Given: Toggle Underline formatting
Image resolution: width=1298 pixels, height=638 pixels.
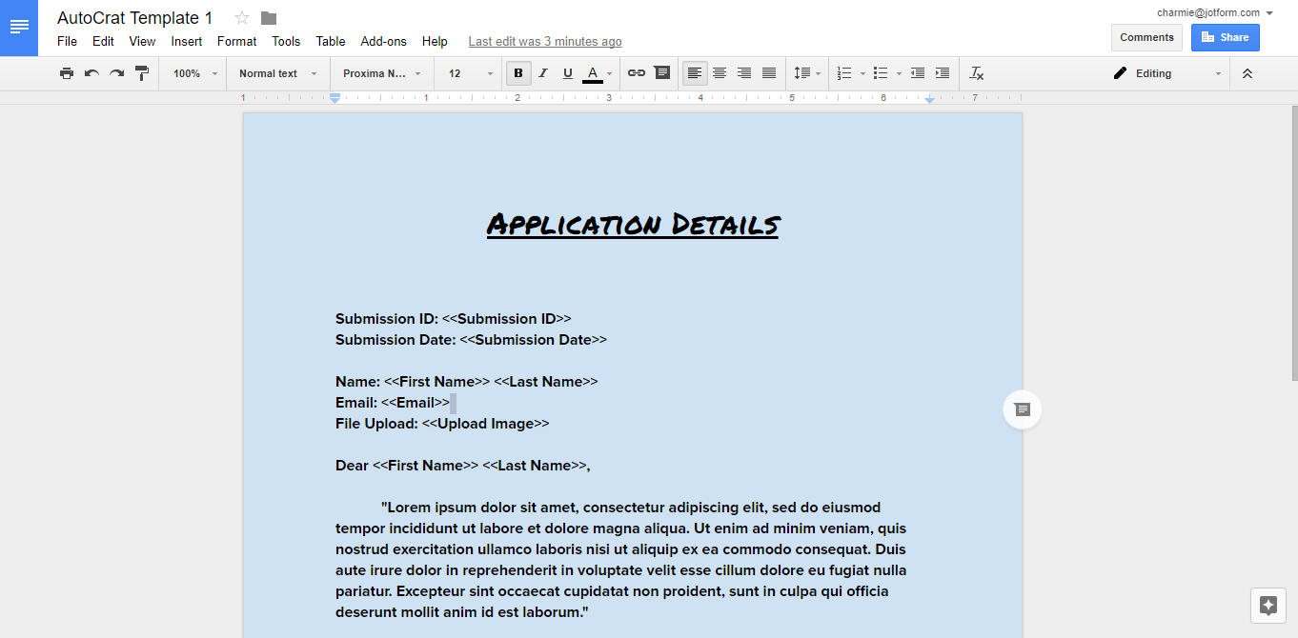Looking at the screenshot, I should 568,73.
